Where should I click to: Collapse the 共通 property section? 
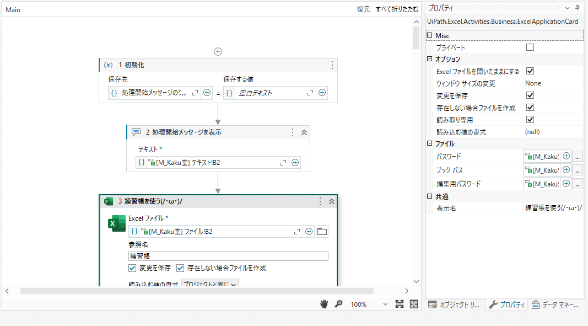pyautogui.click(x=430, y=196)
